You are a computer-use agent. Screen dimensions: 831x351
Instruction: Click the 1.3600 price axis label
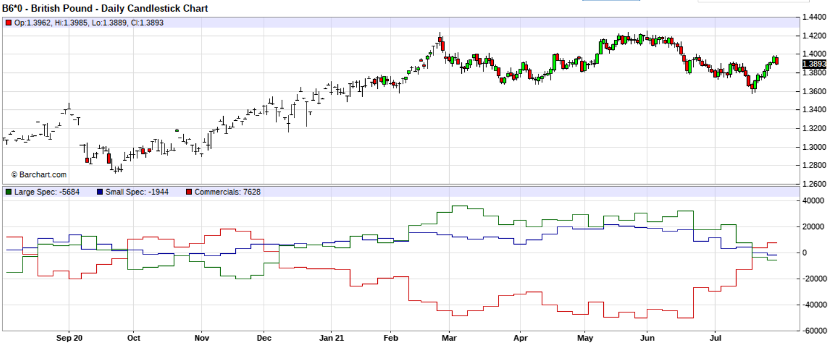[814, 91]
